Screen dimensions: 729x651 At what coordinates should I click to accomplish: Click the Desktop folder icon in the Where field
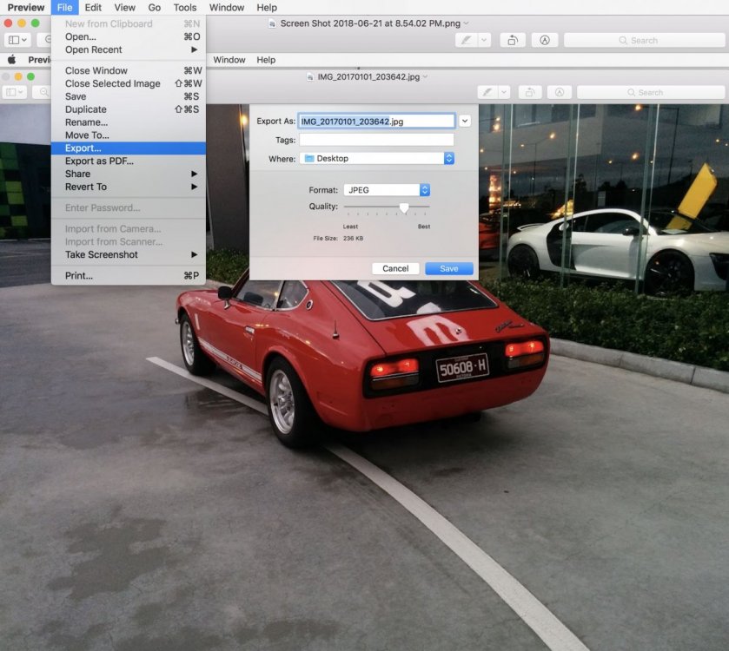tap(309, 158)
